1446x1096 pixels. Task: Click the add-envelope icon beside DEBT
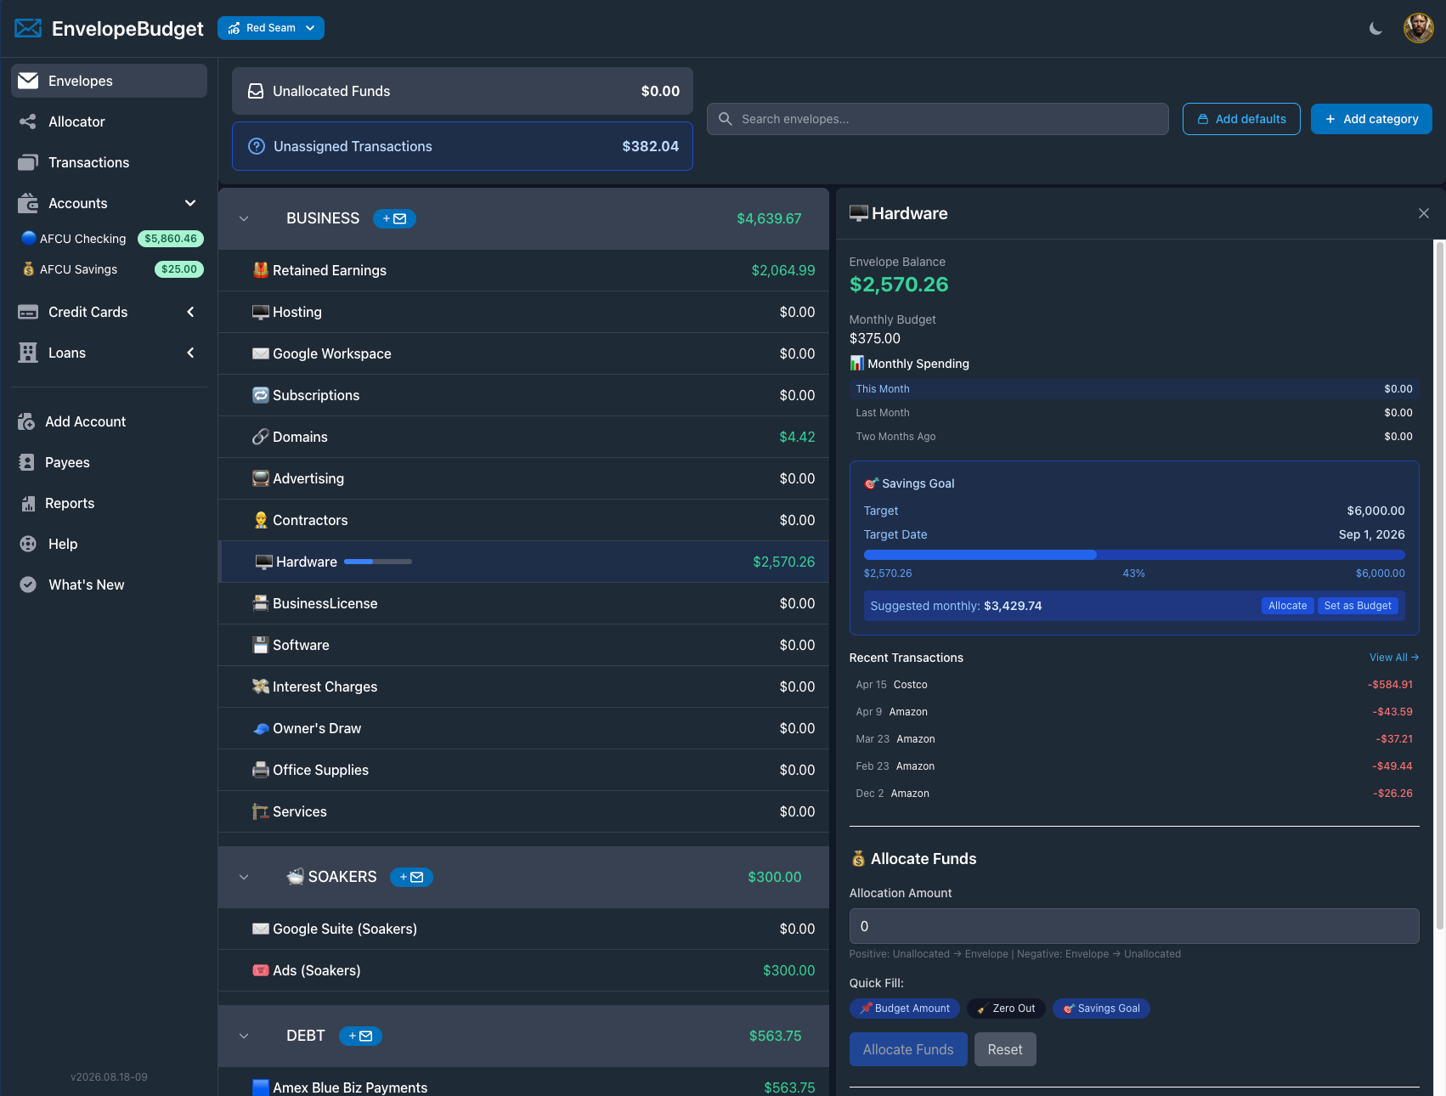pyautogui.click(x=360, y=1036)
